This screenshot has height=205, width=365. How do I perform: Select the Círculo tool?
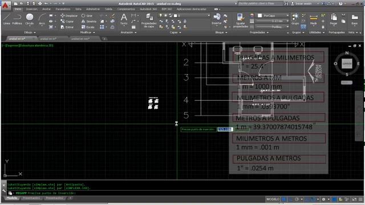coord(30,19)
